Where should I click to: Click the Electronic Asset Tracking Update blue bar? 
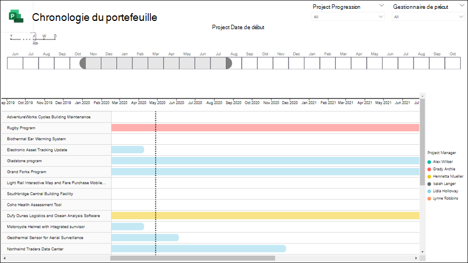[128, 150]
